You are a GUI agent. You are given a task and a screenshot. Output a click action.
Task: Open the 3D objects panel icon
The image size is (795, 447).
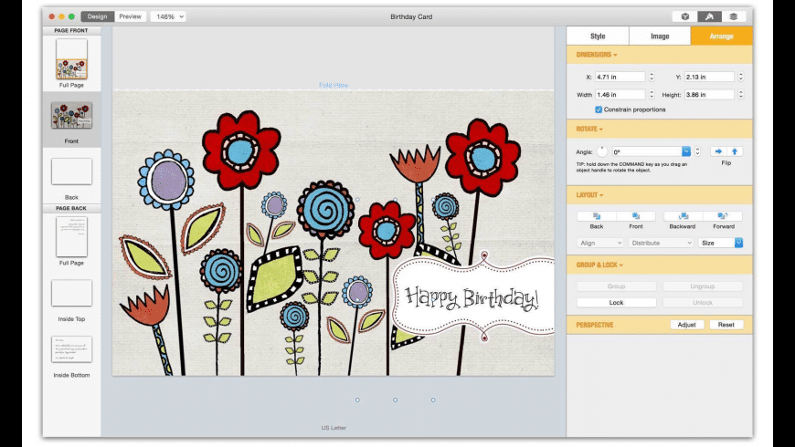click(x=685, y=16)
